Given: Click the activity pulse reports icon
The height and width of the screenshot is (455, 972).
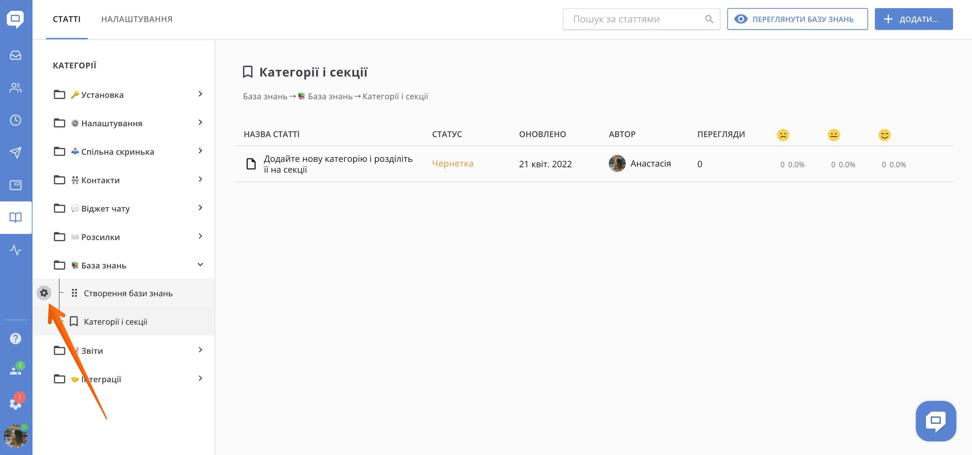Looking at the screenshot, I should click(16, 250).
